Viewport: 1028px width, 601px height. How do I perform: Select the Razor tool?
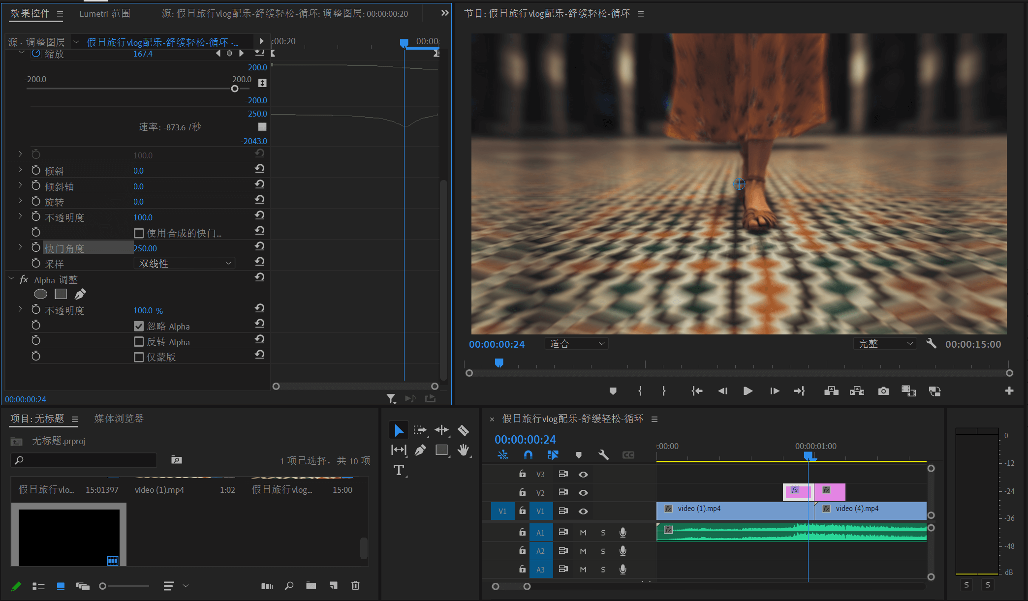[463, 430]
